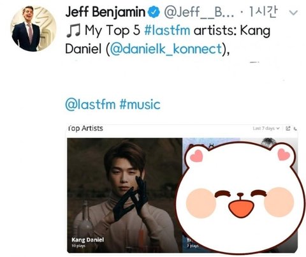The width and height of the screenshot is (306, 257).
Task: Open the @danielk_konnect mention
Action: coord(166,49)
